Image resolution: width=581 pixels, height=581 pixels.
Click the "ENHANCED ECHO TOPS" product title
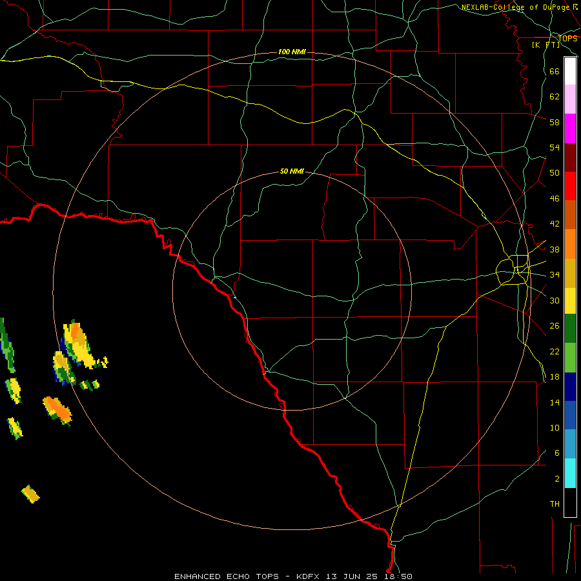(227, 576)
